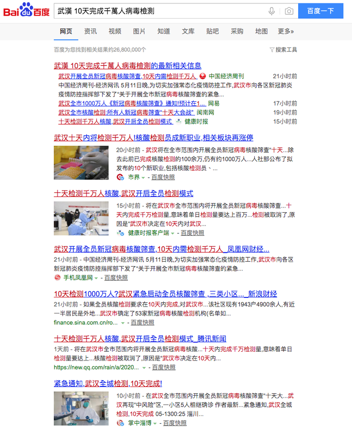Click the medical staff in blue suits thumbnail

(81, 219)
